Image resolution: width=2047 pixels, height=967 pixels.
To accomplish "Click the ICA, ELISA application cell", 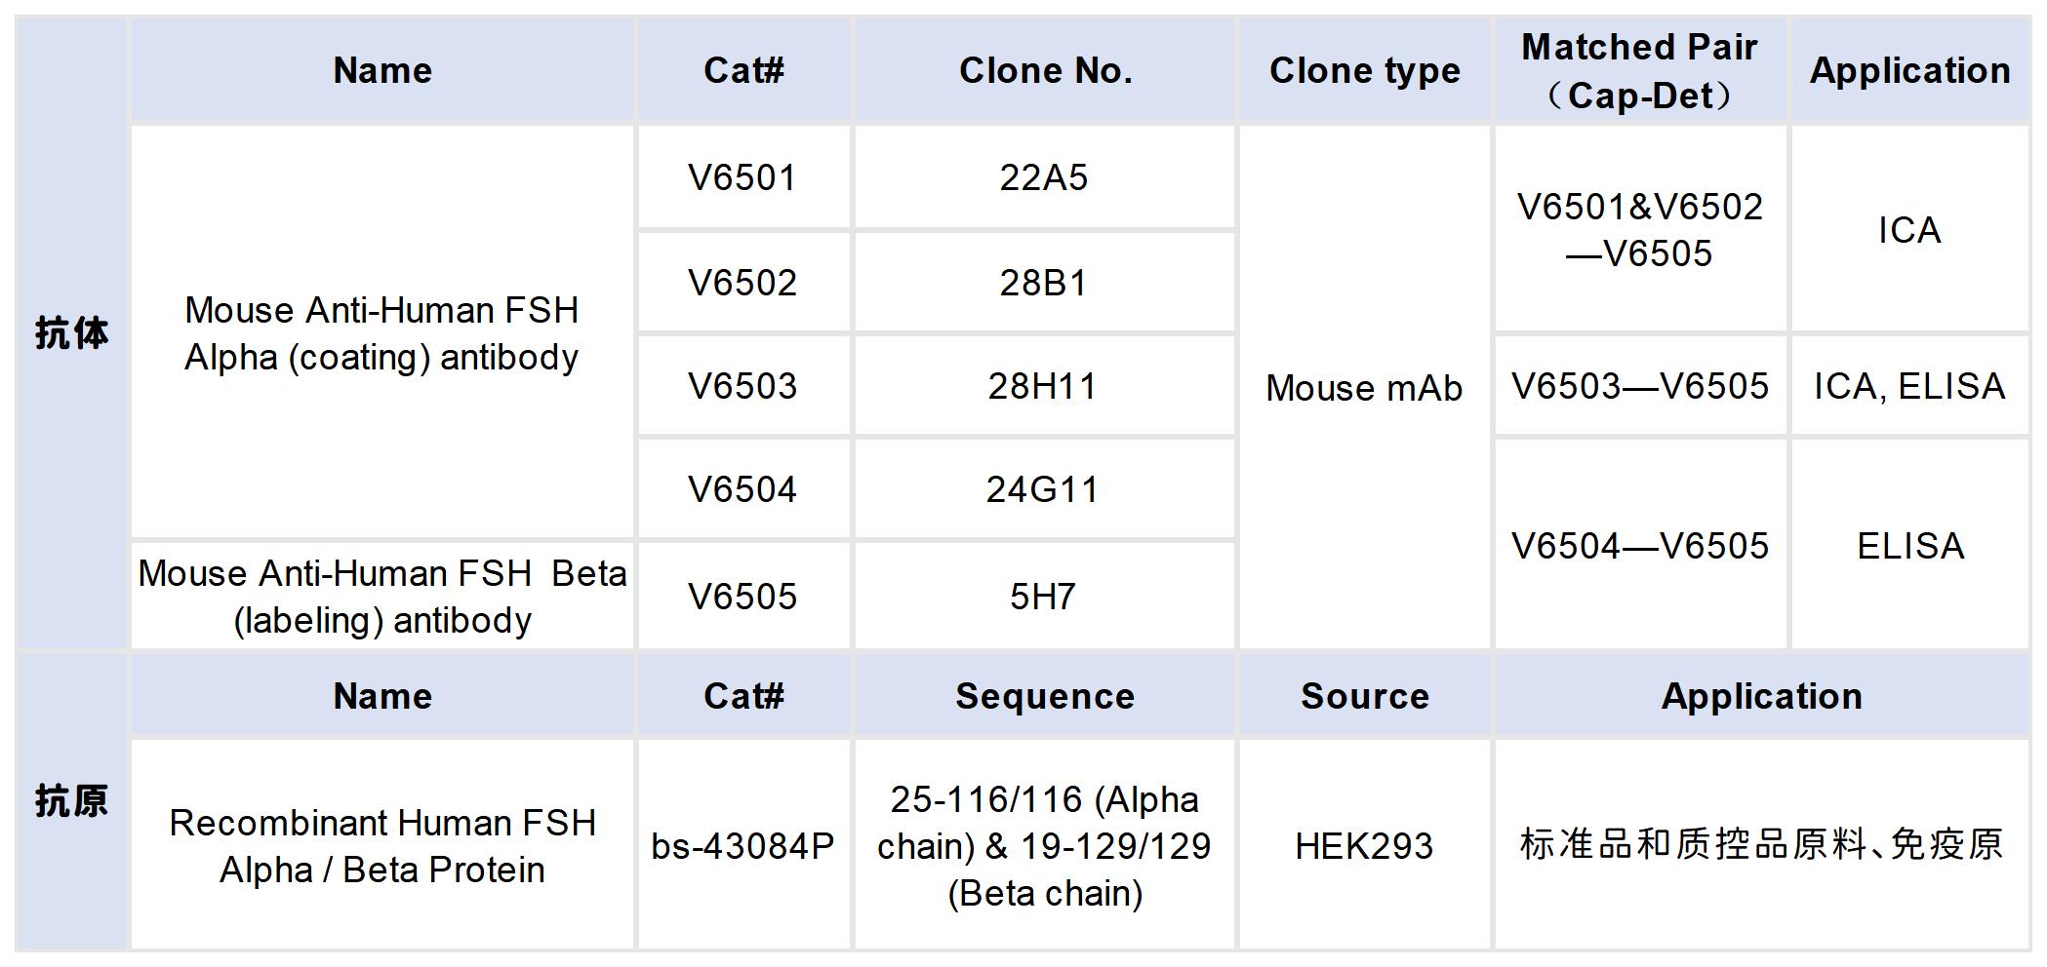I will click(x=1909, y=387).
